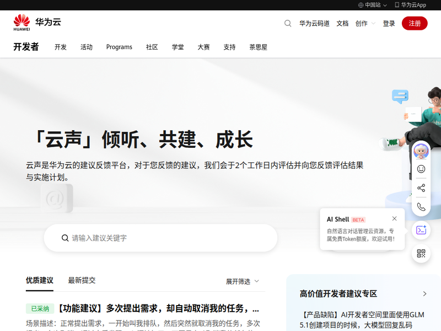This screenshot has width=441, height=331.
Task: Expand the 展开筛选 filter
Action: pyautogui.click(x=242, y=281)
